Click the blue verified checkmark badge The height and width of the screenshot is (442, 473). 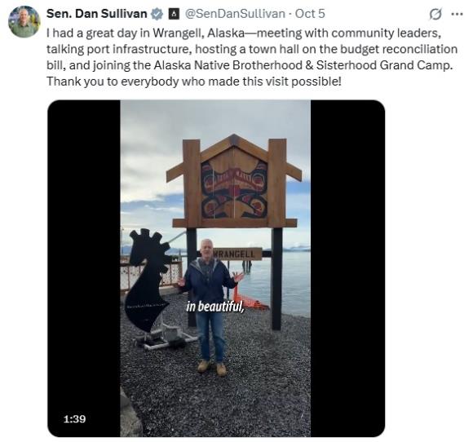(157, 14)
